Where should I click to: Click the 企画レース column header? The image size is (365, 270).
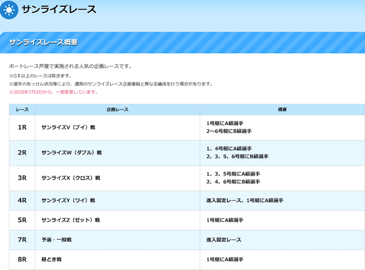(x=117, y=109)
